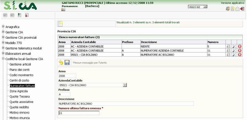Open Centri di costo in the tree
Viewport: 247px width, 120px height.
click(x=19, y=80)
